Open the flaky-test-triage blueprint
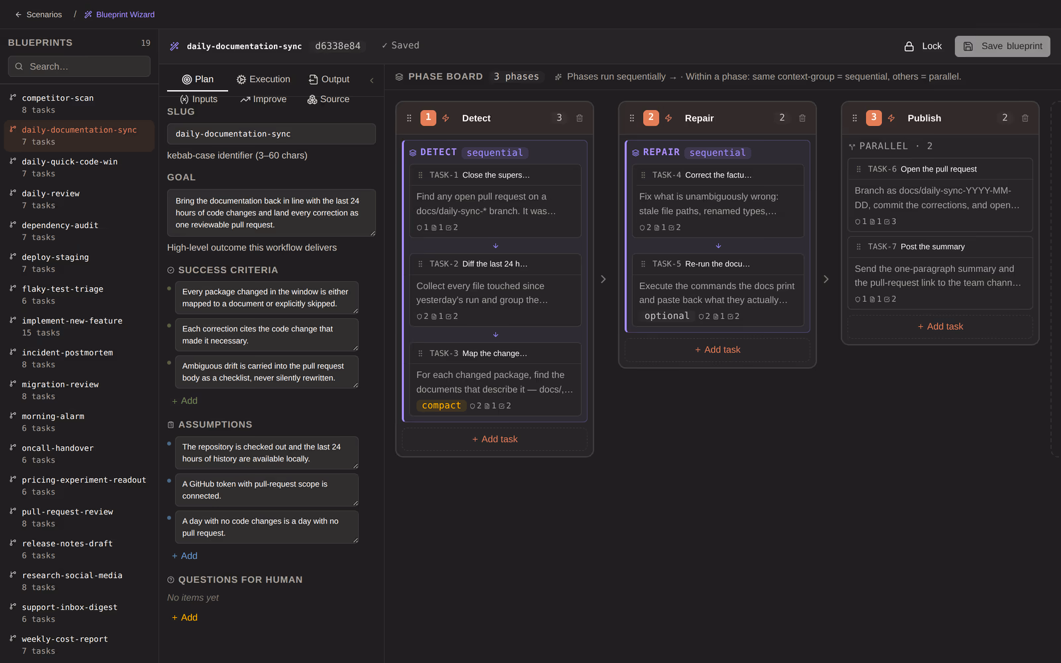 pos(79,295)
